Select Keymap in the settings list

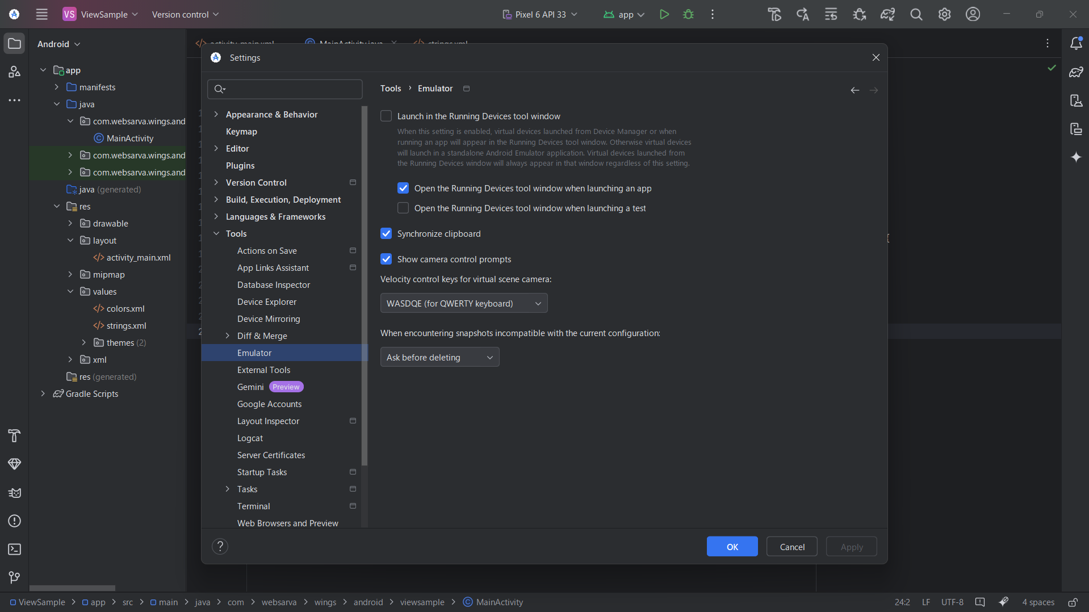pyautogui.click(x=241, y=131)
